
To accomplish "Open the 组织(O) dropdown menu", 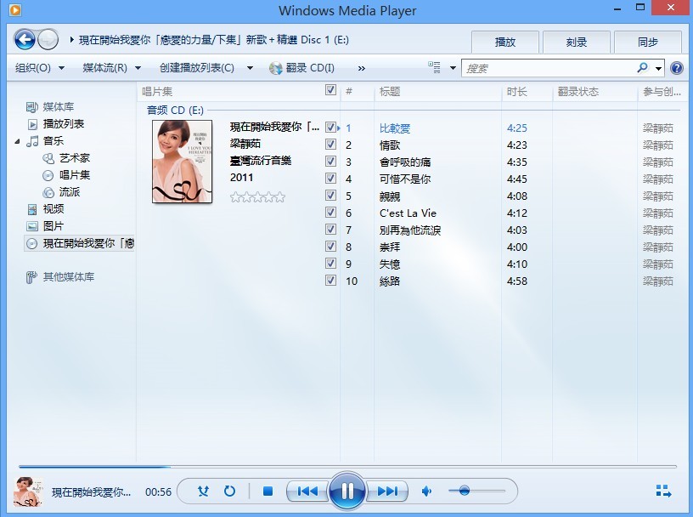I will (x=40, y=68).
